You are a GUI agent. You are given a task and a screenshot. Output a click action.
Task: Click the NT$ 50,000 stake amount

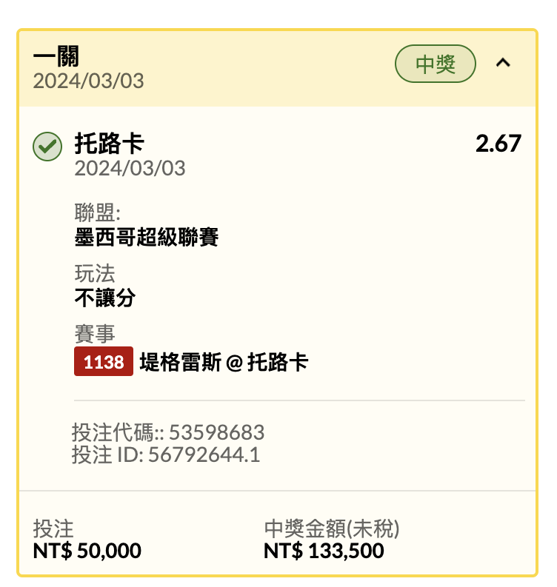(87, 551)
